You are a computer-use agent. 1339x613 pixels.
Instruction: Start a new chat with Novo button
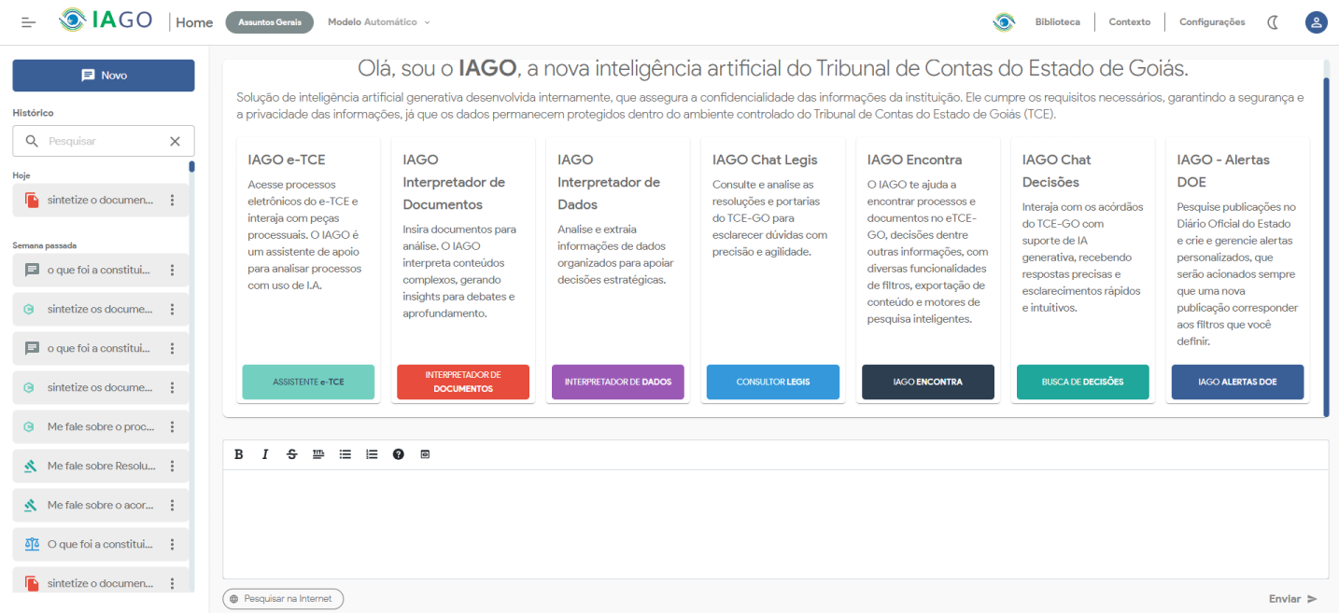pos(104,76)
